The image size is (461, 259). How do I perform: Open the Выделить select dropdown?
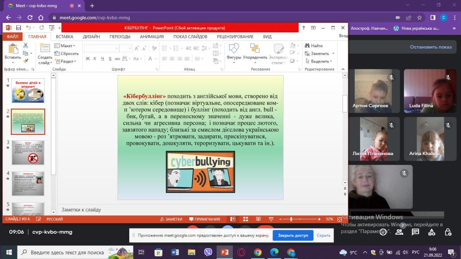319,61
